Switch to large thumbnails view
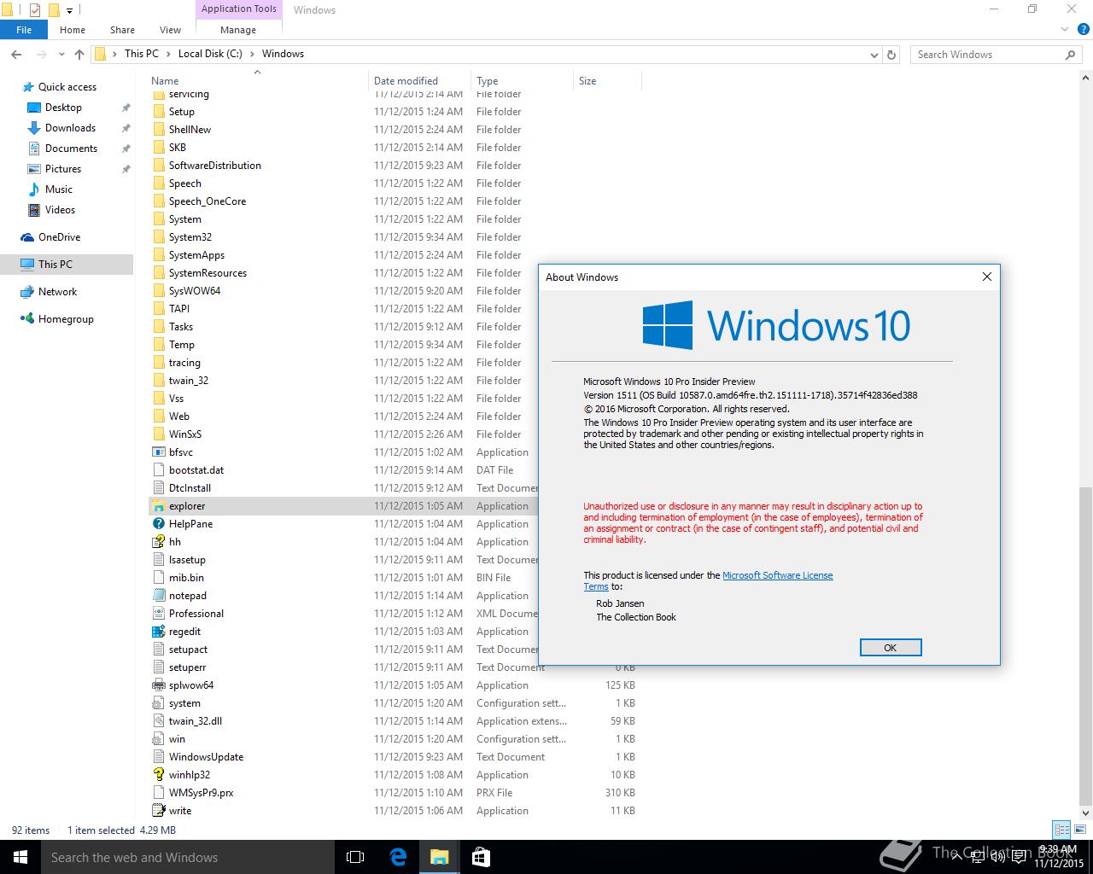Screen dimensions: 1093x874 click(x=1078, y=830)
